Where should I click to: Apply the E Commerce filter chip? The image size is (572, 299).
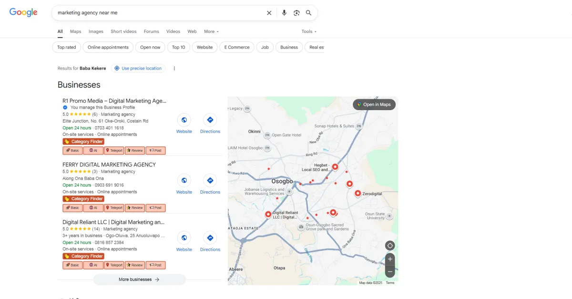click(x=237, y=47)
